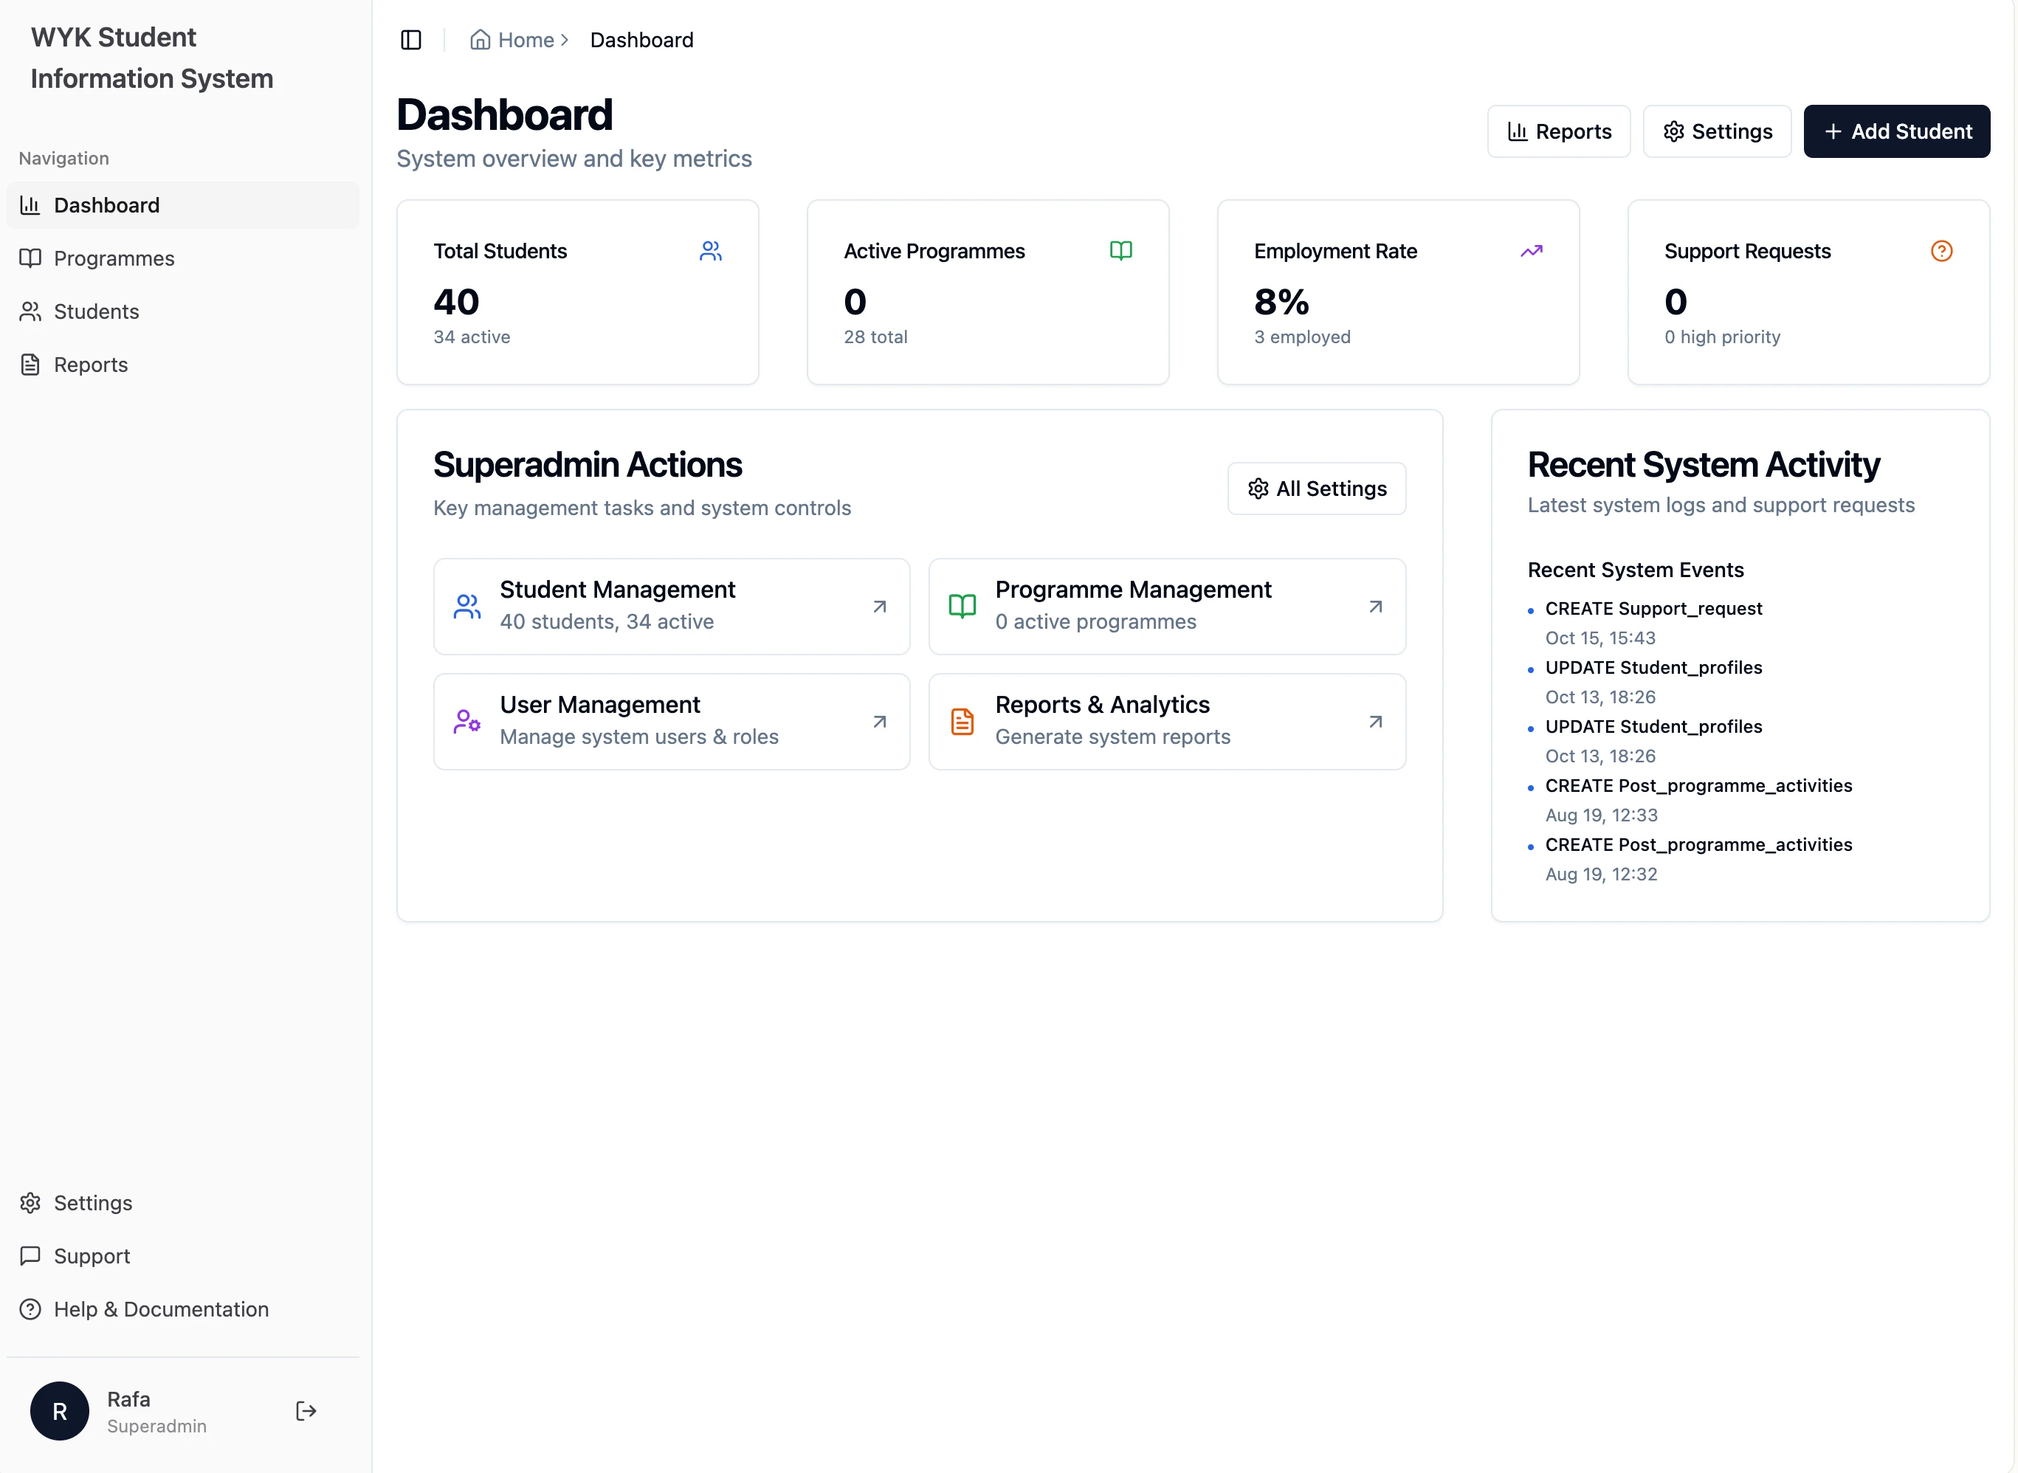2018x1473 pixels.
Task: Open Programmes in the sidebar navigation
Action: tap(113, 258)
